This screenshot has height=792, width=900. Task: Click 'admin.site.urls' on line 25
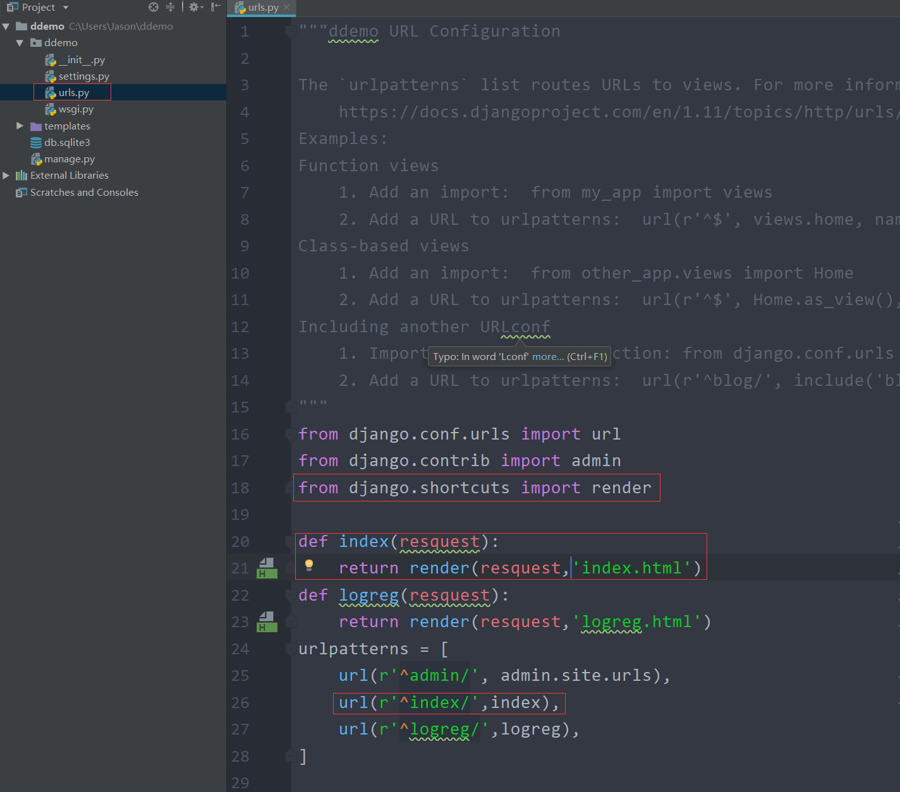coord(576,676)
